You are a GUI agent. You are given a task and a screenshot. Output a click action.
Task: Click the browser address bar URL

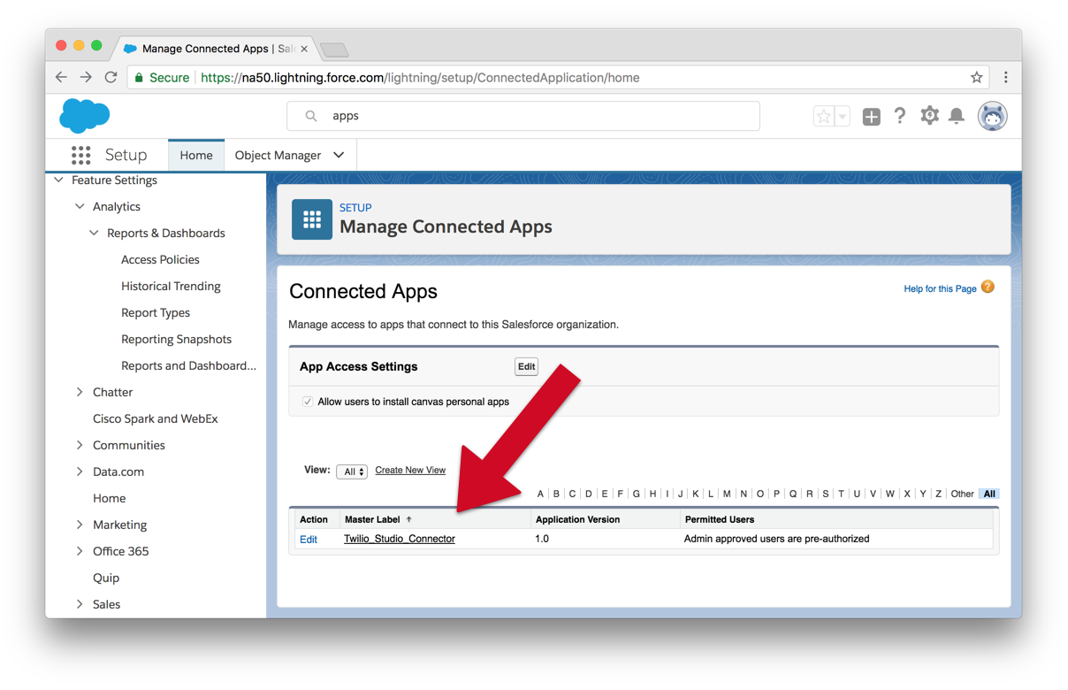click(x=420, y=78)
